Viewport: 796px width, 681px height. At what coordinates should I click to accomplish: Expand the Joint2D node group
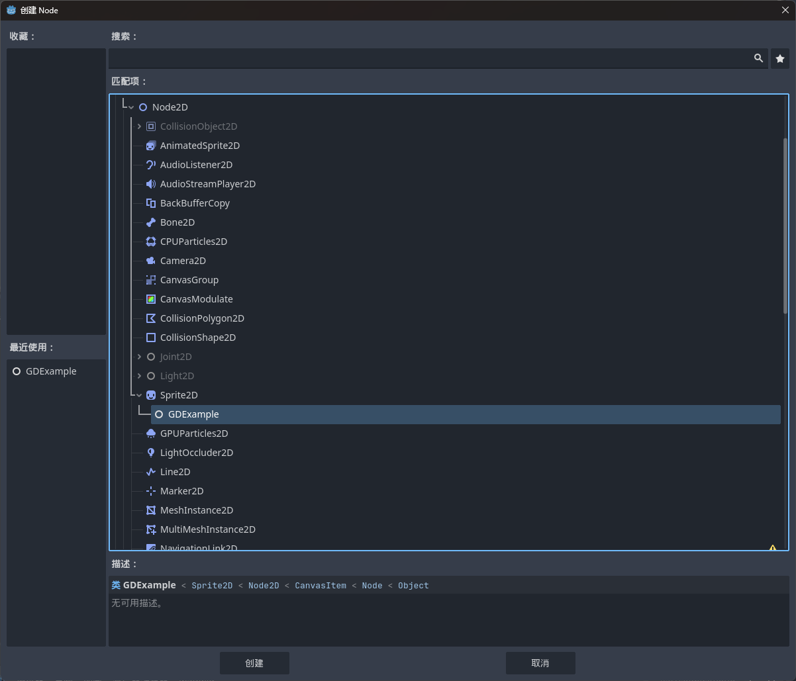[139, 357]
